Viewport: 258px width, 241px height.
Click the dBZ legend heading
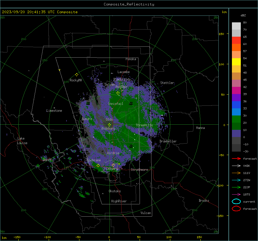pyautogui.click(x=243, y=15)
